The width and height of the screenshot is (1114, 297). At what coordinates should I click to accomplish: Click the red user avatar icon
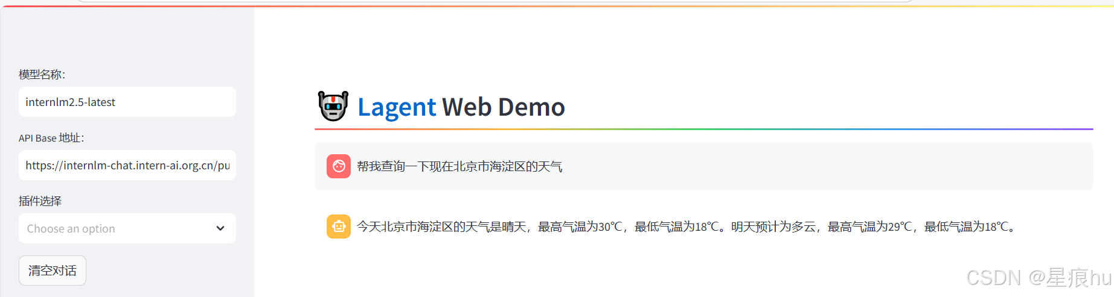pos(339,166)
